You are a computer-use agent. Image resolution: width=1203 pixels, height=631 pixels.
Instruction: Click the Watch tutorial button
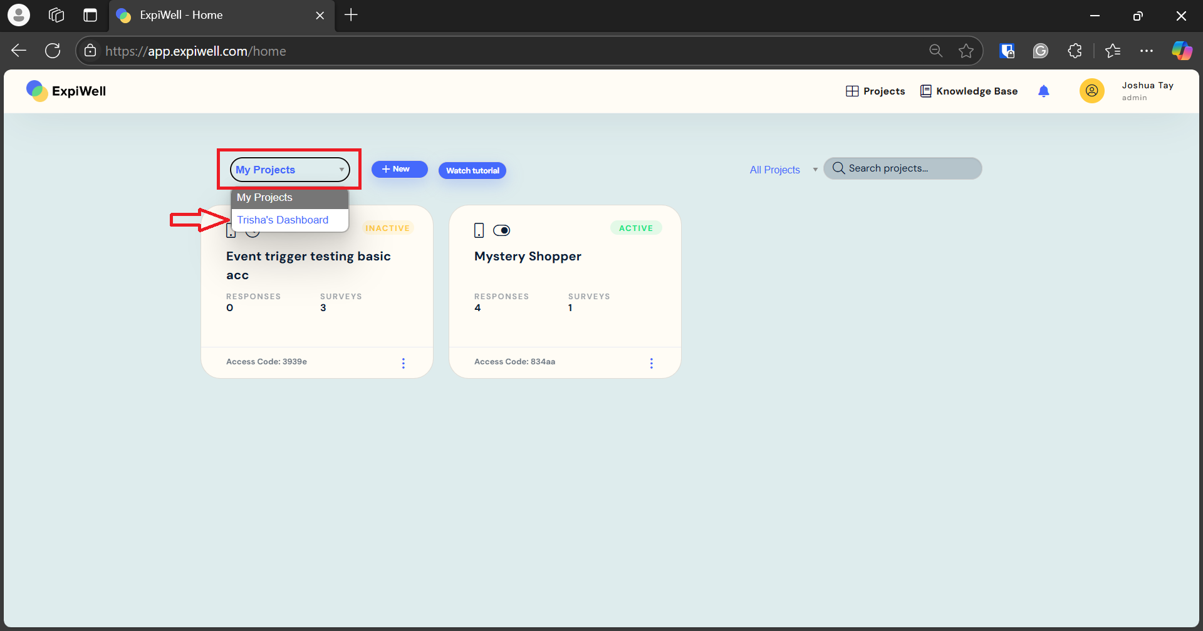click(x=472, y=170)
